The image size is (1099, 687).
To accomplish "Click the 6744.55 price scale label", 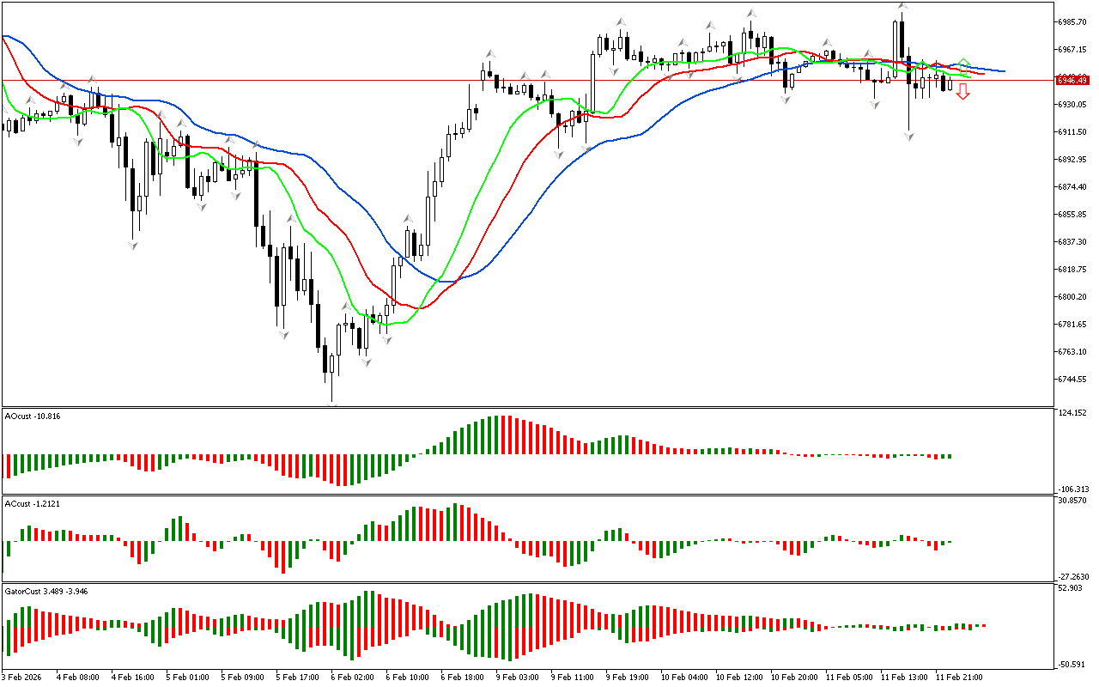I will coord(1073,379).
